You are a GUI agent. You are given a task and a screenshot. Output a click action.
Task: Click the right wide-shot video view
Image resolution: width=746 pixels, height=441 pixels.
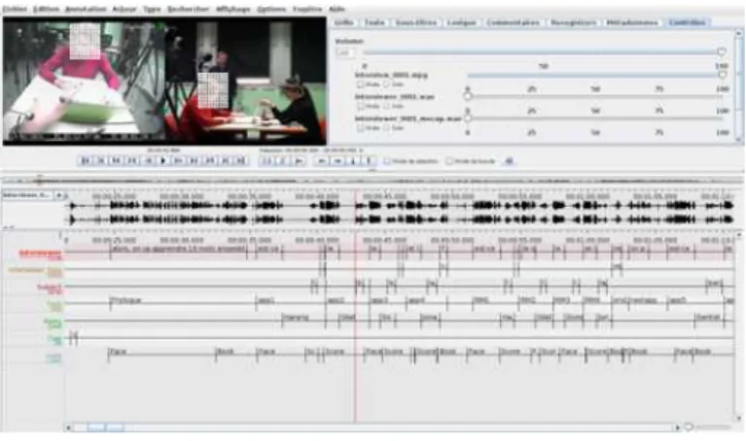(x=246, y=81)
